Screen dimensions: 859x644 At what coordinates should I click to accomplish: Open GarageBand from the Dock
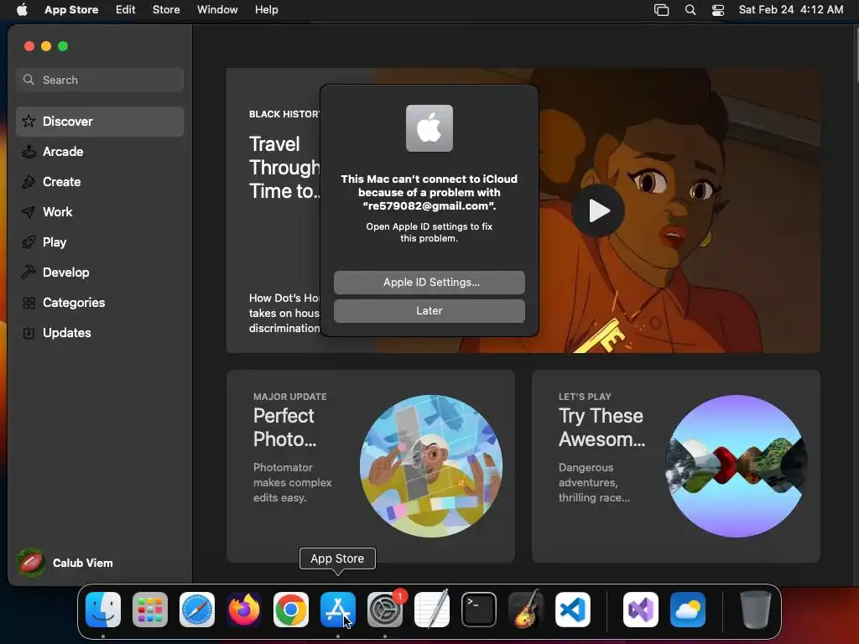(526, 610)
